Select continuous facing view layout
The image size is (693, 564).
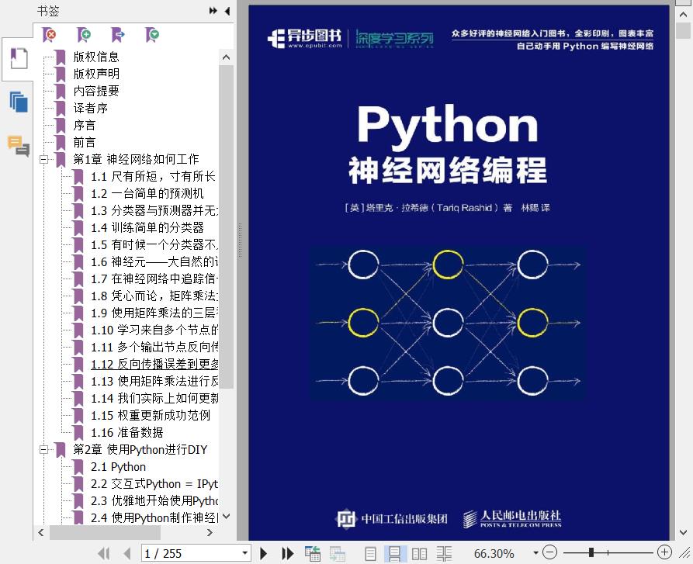point(444,553)
